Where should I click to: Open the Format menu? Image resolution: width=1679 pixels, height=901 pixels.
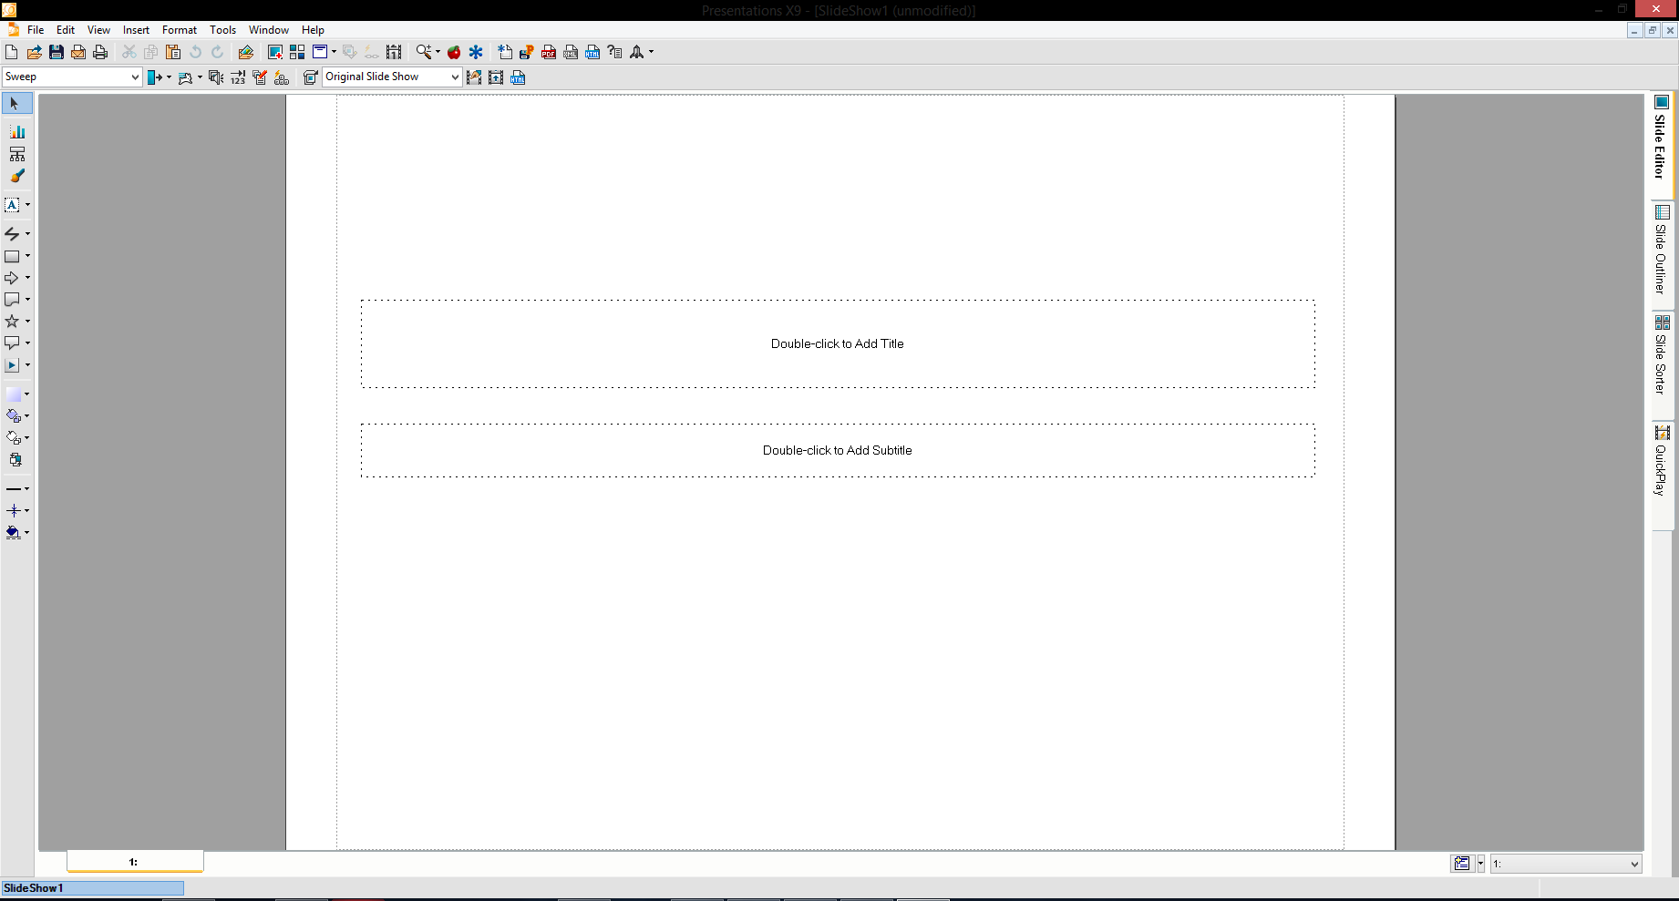point(180,30)
